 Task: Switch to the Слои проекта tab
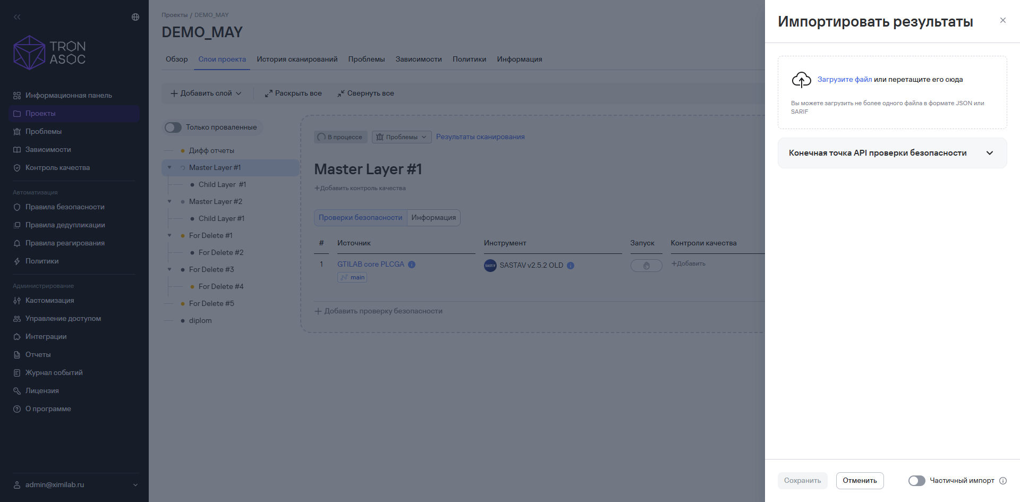[x=222, y=59]
